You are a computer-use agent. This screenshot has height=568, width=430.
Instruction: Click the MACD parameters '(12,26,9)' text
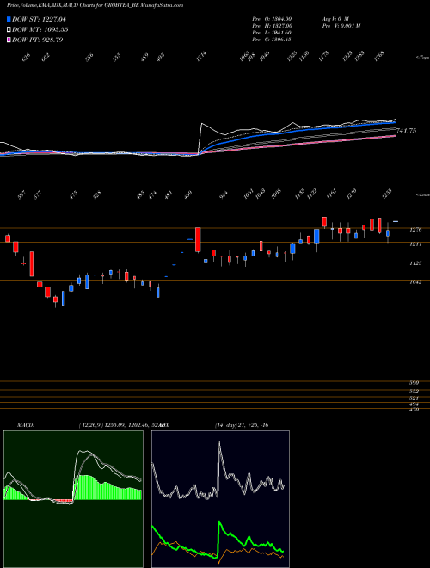pyautogui.click(x=90, y=425)
